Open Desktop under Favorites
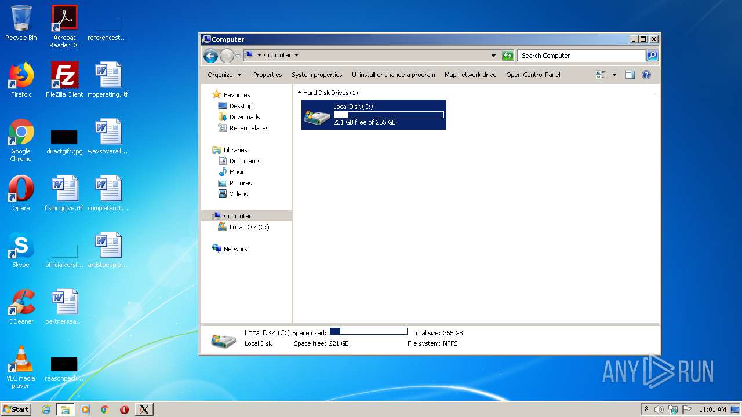 pos(241,106)
